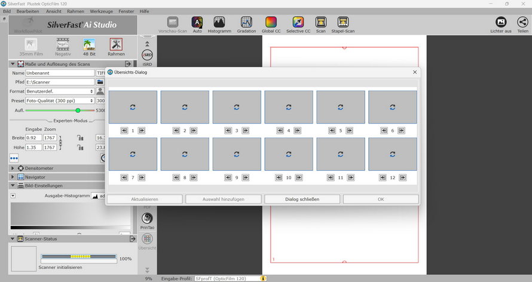This screenshot has width=532, height=282.
Task: Click the Stapel-Scan batch scan icon
Action: tap(343, 23)
